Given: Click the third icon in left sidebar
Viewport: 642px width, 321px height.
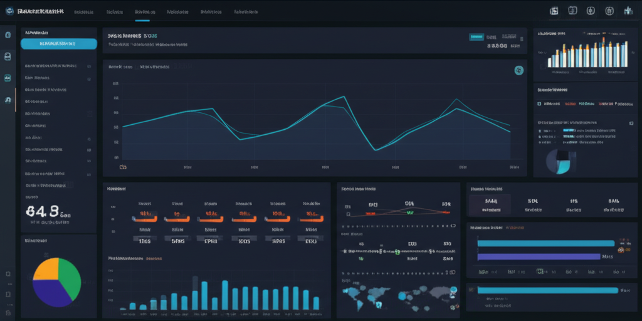Looking at the screenshot, I should [8, 78].
